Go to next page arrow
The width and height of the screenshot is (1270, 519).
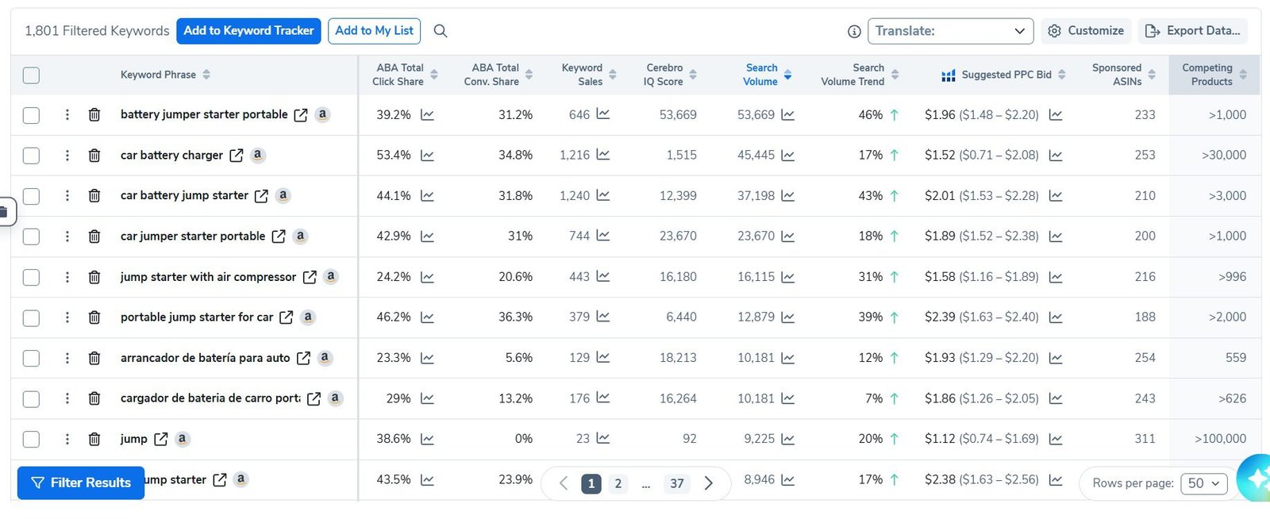(x=709, y=483)
